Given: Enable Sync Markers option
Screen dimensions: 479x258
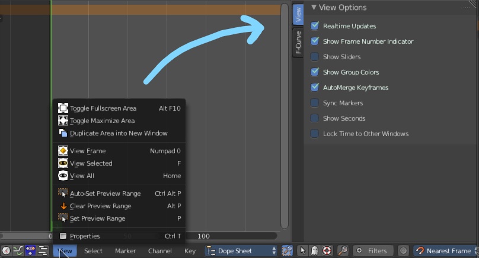Looking at the screenshot, I should point(314,102).
